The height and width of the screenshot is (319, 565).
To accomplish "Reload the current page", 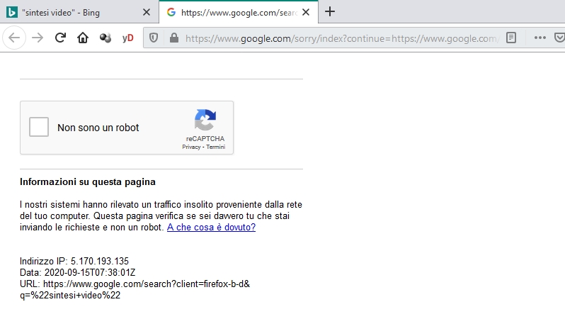I will [x=60, y=38].
